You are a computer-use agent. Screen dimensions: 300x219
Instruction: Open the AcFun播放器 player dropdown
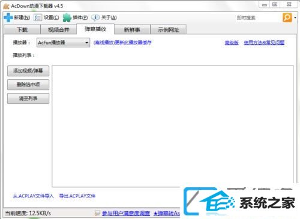coord(63,43)
